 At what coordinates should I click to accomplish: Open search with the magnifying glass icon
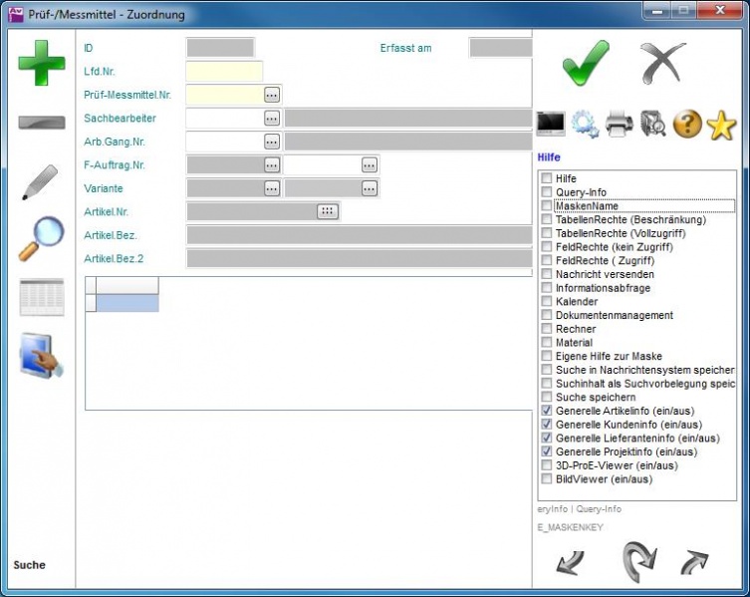point(41,239)
